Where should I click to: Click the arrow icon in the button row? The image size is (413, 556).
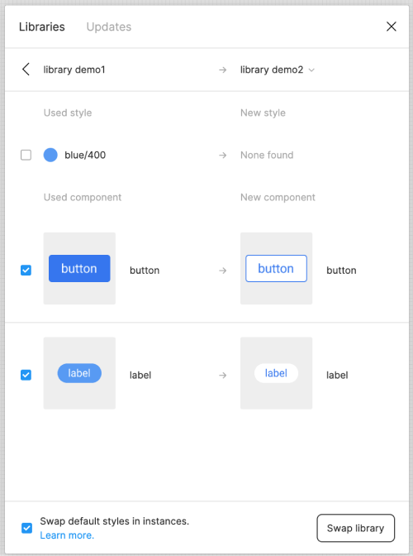[222, 271]
